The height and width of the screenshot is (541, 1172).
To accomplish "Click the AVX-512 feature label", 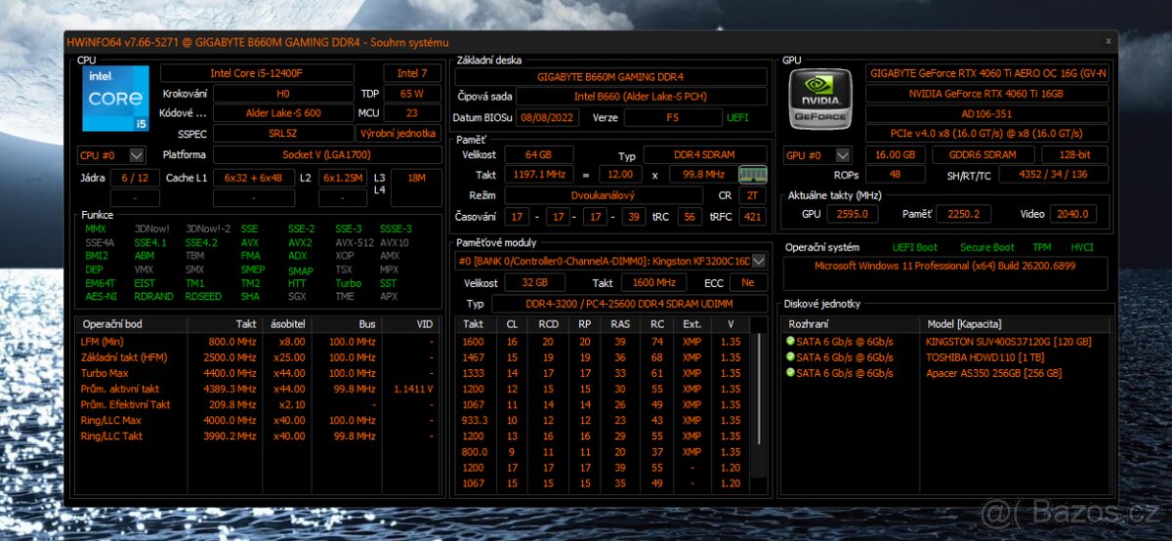I will pos(354,243).
